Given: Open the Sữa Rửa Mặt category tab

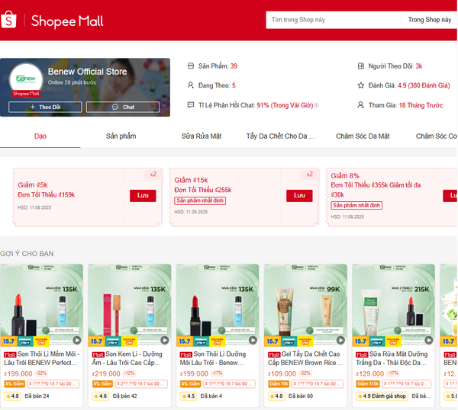Looking at the screenshot, I should 202,136.
